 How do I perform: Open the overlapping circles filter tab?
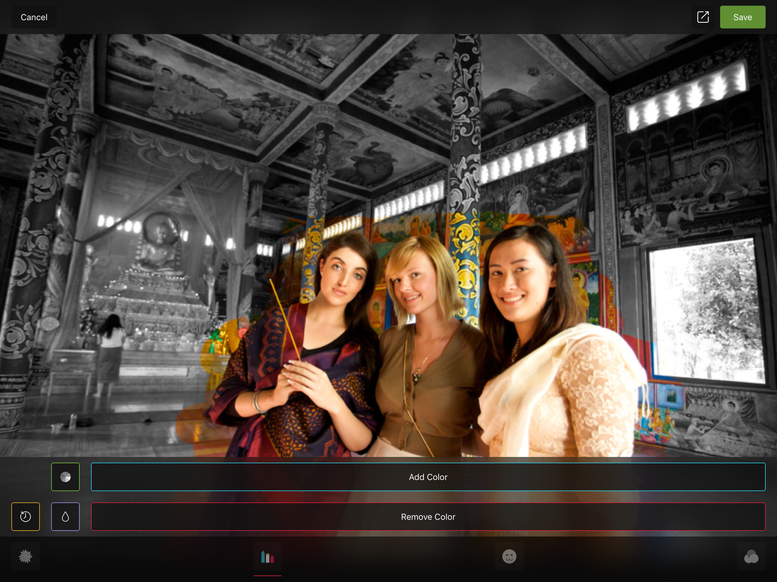751,556
